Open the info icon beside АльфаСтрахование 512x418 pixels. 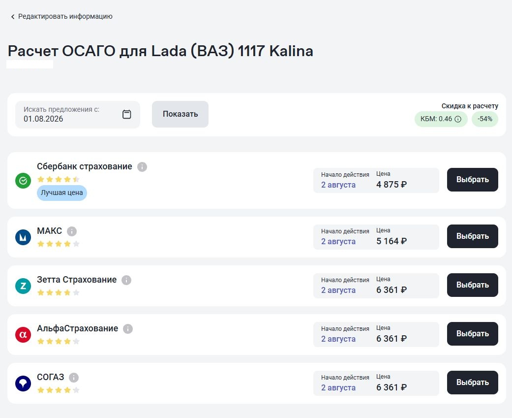coord(128,329)
